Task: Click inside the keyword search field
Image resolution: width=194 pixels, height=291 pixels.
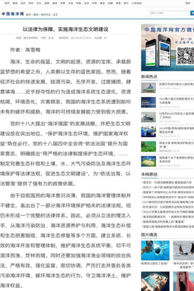Action: coord(169,13)
